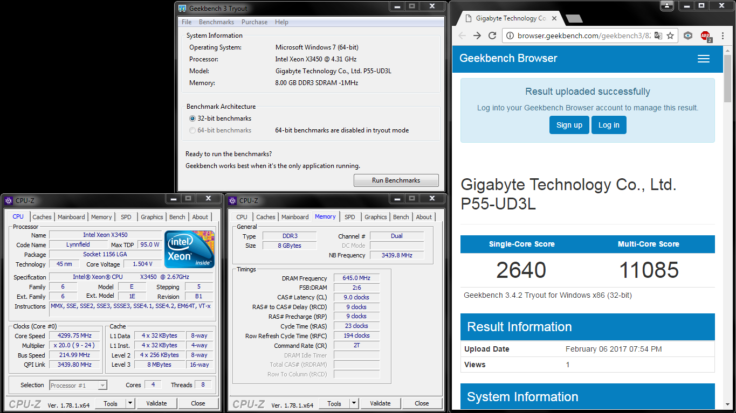Open the Purchase menu in Geekbench
The width and height of the screenshot is (736, 413).
point(254,22)
